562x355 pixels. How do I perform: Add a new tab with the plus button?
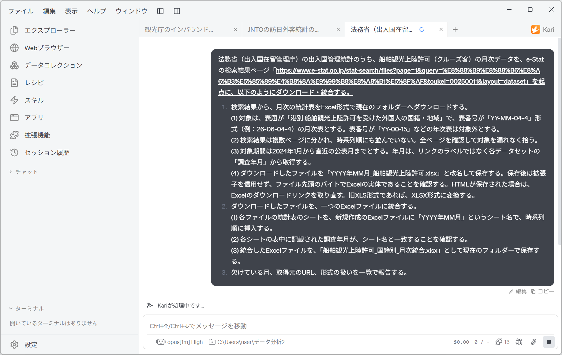(455, 29)
